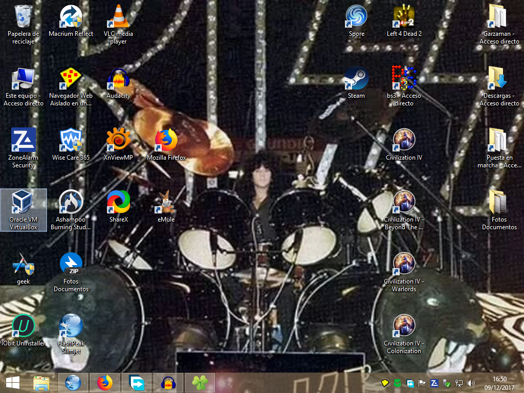Select the Macrium Reflect shortcut
The image size is (524, 393).
(x=71, y=20)
